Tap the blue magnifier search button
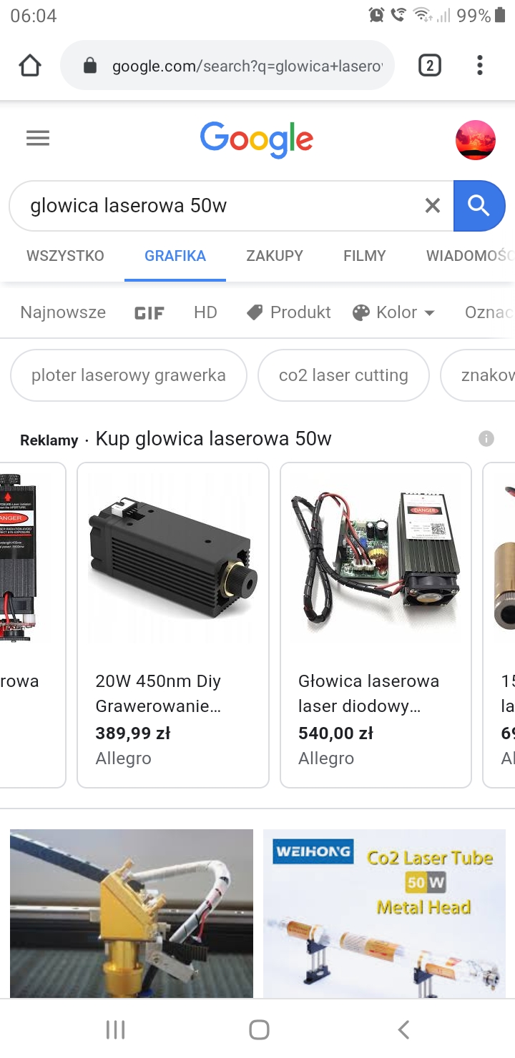 point(479,206)
